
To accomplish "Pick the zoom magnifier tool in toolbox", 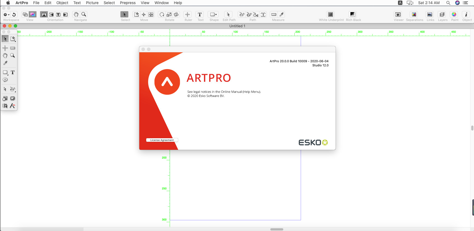I will point(13,55).
